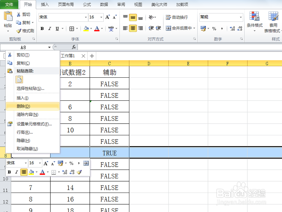Viewport: 282px width, 212px height.
Task: Open the 文件 file tab
Action: 9,5
